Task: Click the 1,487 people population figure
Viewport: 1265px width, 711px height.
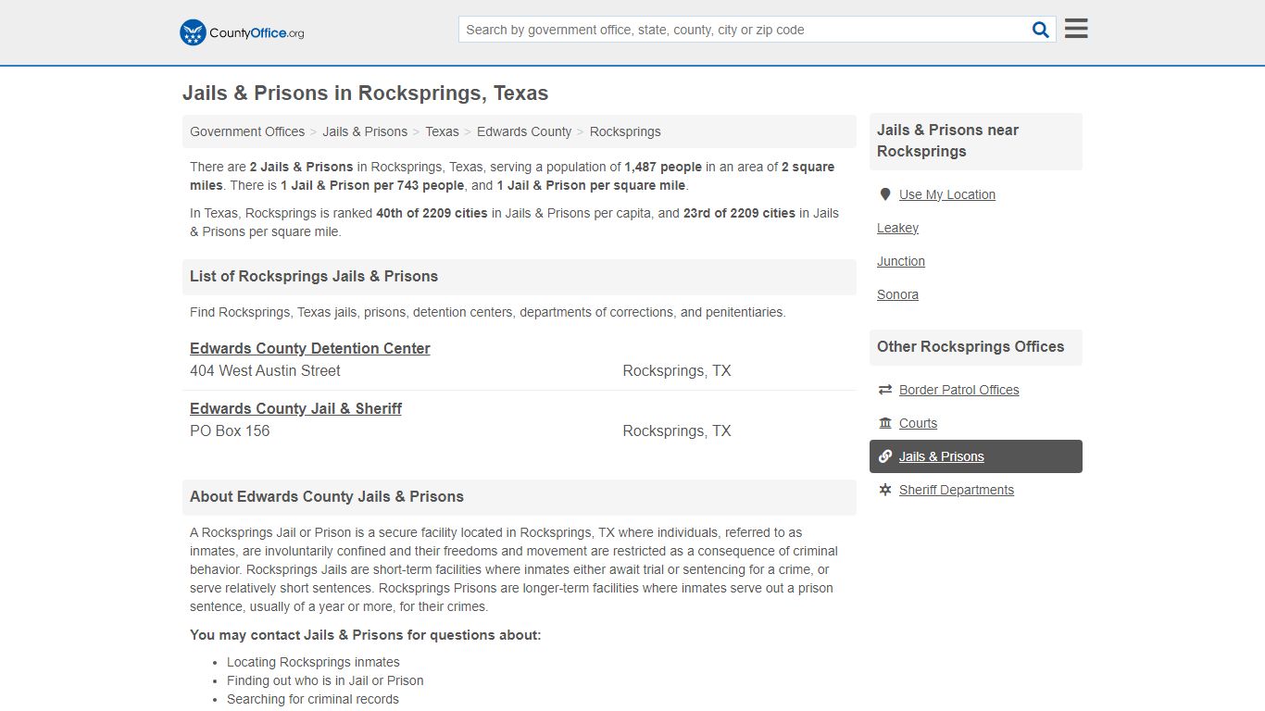Action: (x=663, y=167)
